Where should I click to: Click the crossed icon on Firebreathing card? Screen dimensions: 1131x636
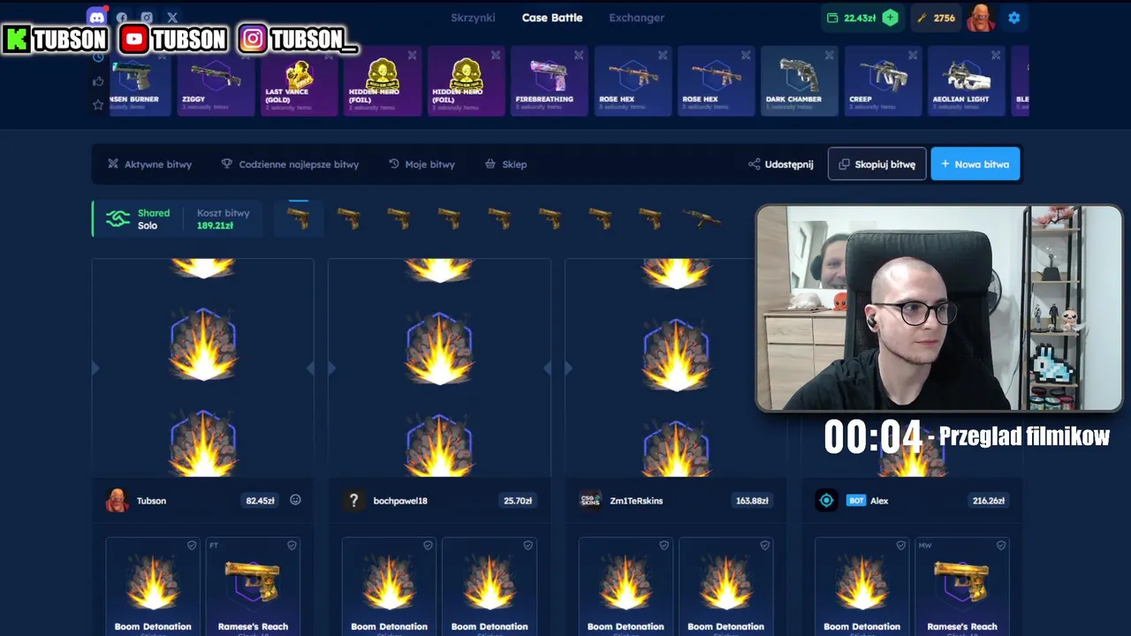579,55
